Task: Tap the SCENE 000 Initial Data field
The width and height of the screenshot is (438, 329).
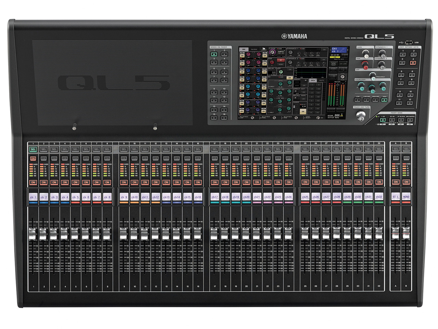Action: click(335, 116)
